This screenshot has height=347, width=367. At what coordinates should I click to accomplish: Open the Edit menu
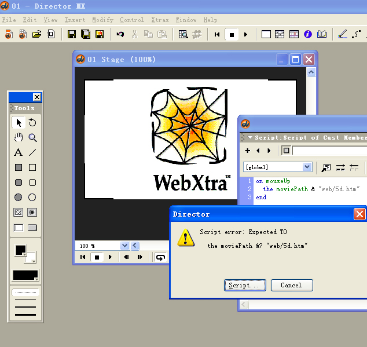point(30,20)
